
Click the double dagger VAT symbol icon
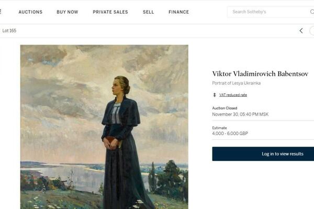(x=215, y=95)
